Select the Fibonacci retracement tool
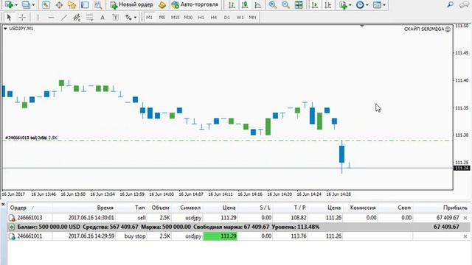The width and height of the screenshot is (472, 265). tap(90, 18)
